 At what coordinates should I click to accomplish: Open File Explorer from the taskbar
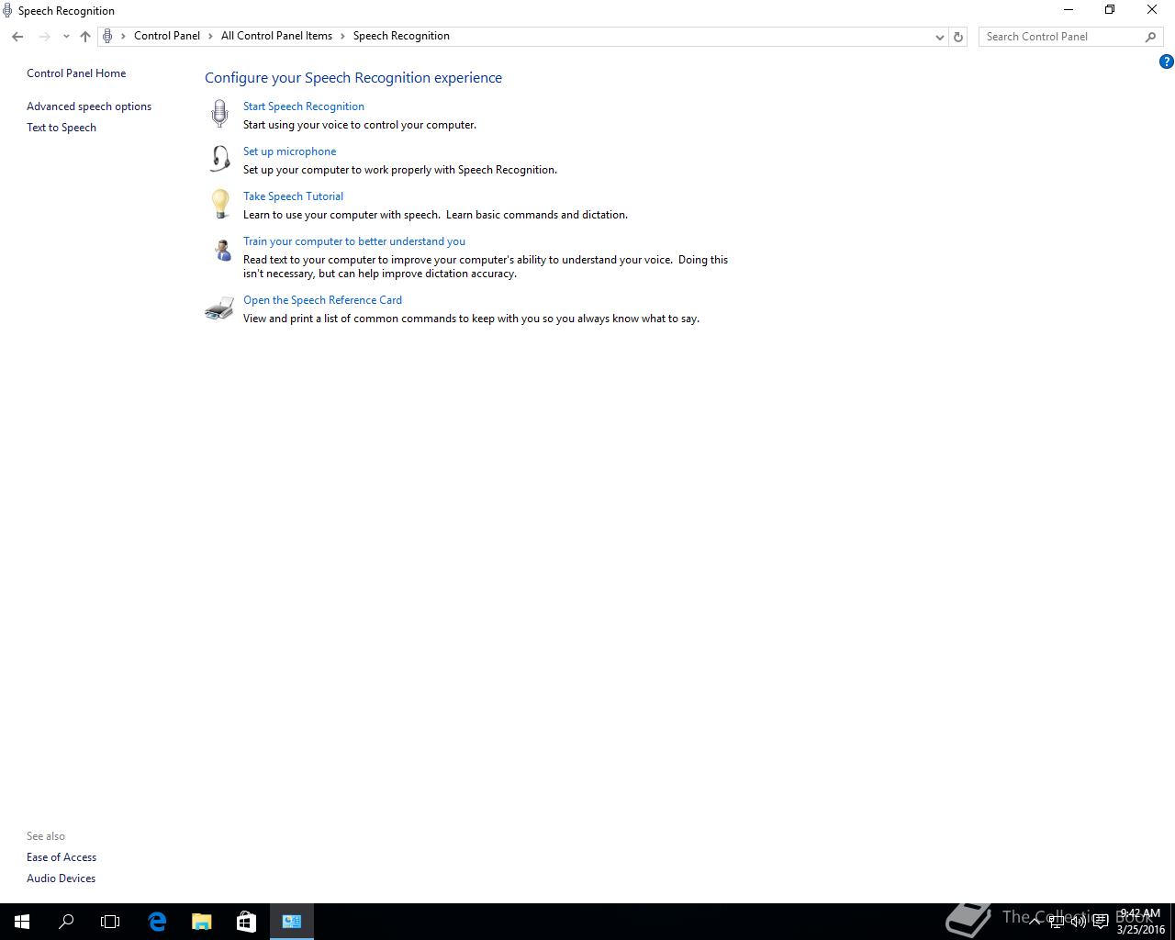point(202,922)
